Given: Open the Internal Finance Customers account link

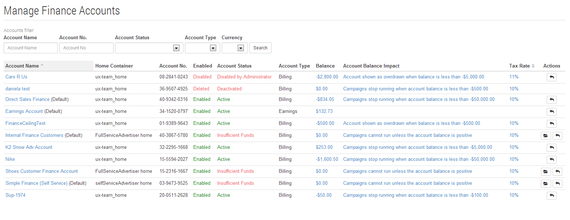Looking at the screenshot, I should coord(34,135).
